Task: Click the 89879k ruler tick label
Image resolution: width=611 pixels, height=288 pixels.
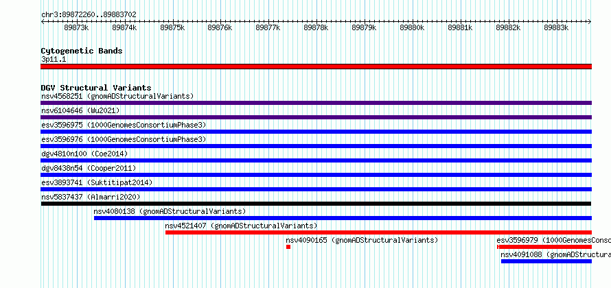Action: (365, 27)
